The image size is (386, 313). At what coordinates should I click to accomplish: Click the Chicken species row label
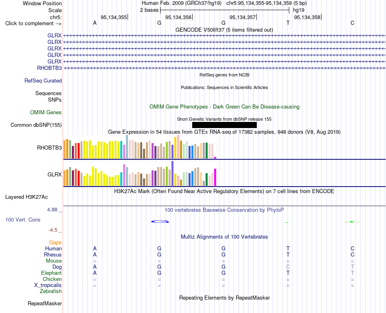pyautogui.click(x=52, y=279)
